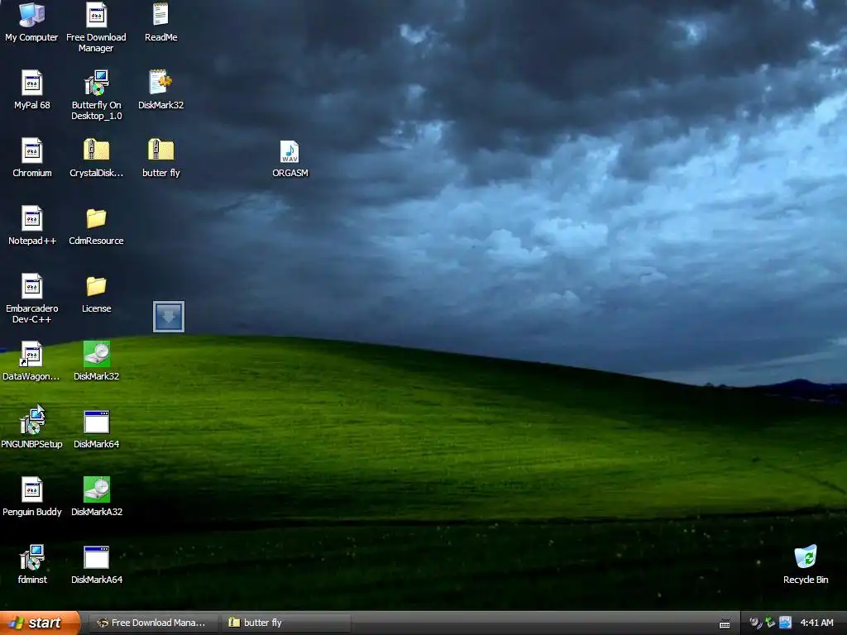Screen dimensions: 847x635
Task: Click the blue arrow tray icon
Action: pos(785,623)
